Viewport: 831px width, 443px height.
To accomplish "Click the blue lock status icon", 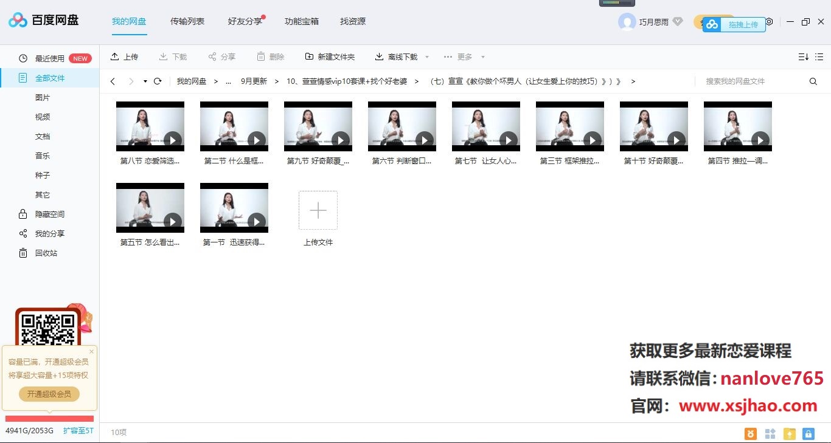I will pyautogui.click(x=808, y=433).
